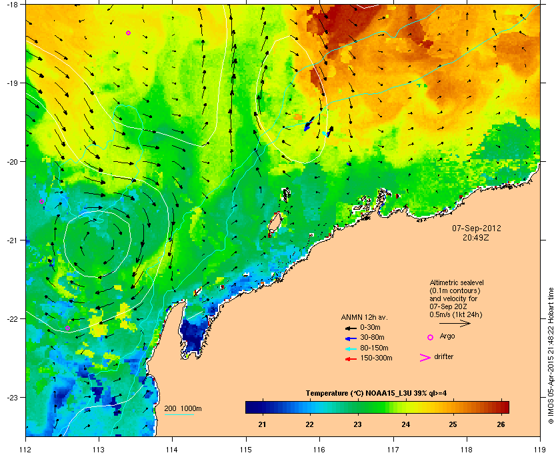Click the dark red end of temperature colorbar
560x453 pixels.
pos(504,407)
